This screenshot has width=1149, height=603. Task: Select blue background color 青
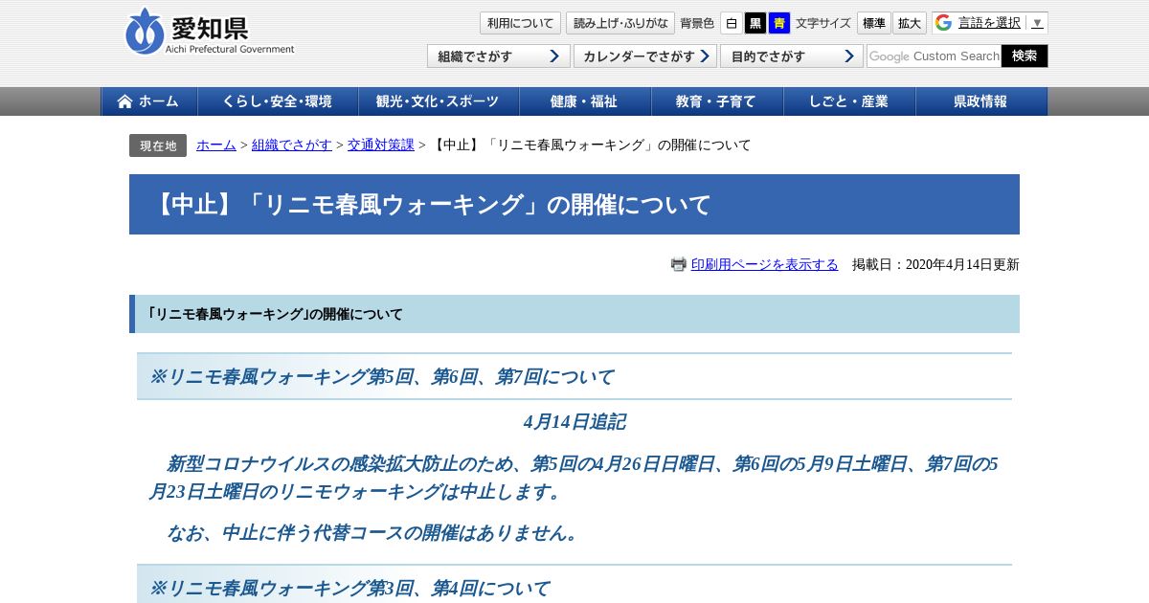point(779,23)
